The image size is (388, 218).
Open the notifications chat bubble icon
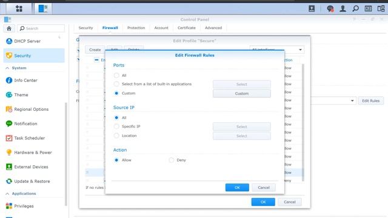(330, 8)
